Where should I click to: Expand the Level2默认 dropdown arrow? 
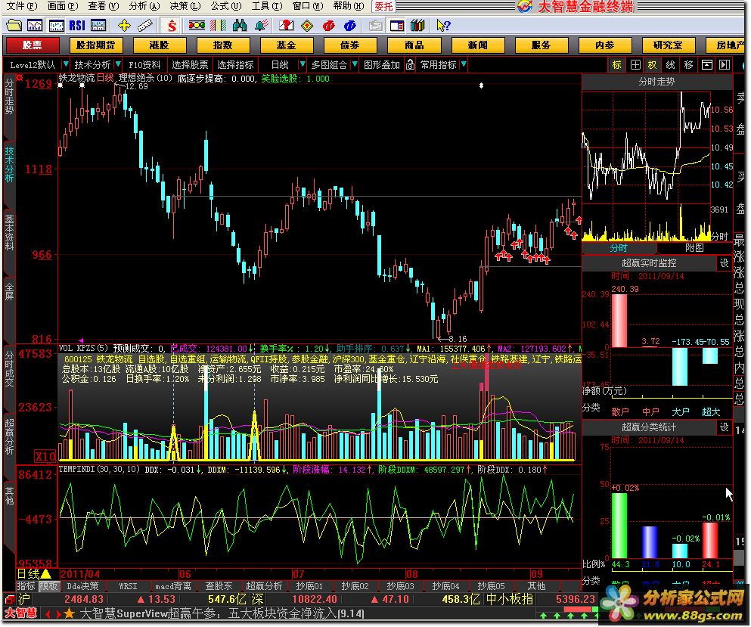[66, 64]
